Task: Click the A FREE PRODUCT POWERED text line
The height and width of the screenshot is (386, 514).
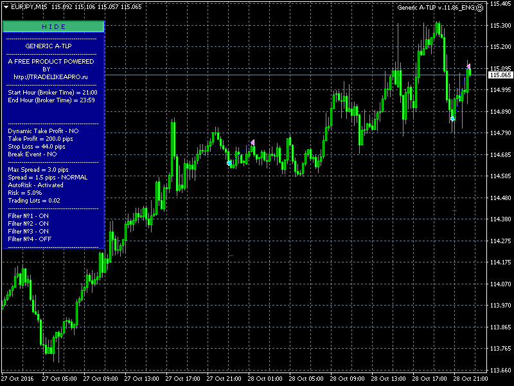Action: 51,61
